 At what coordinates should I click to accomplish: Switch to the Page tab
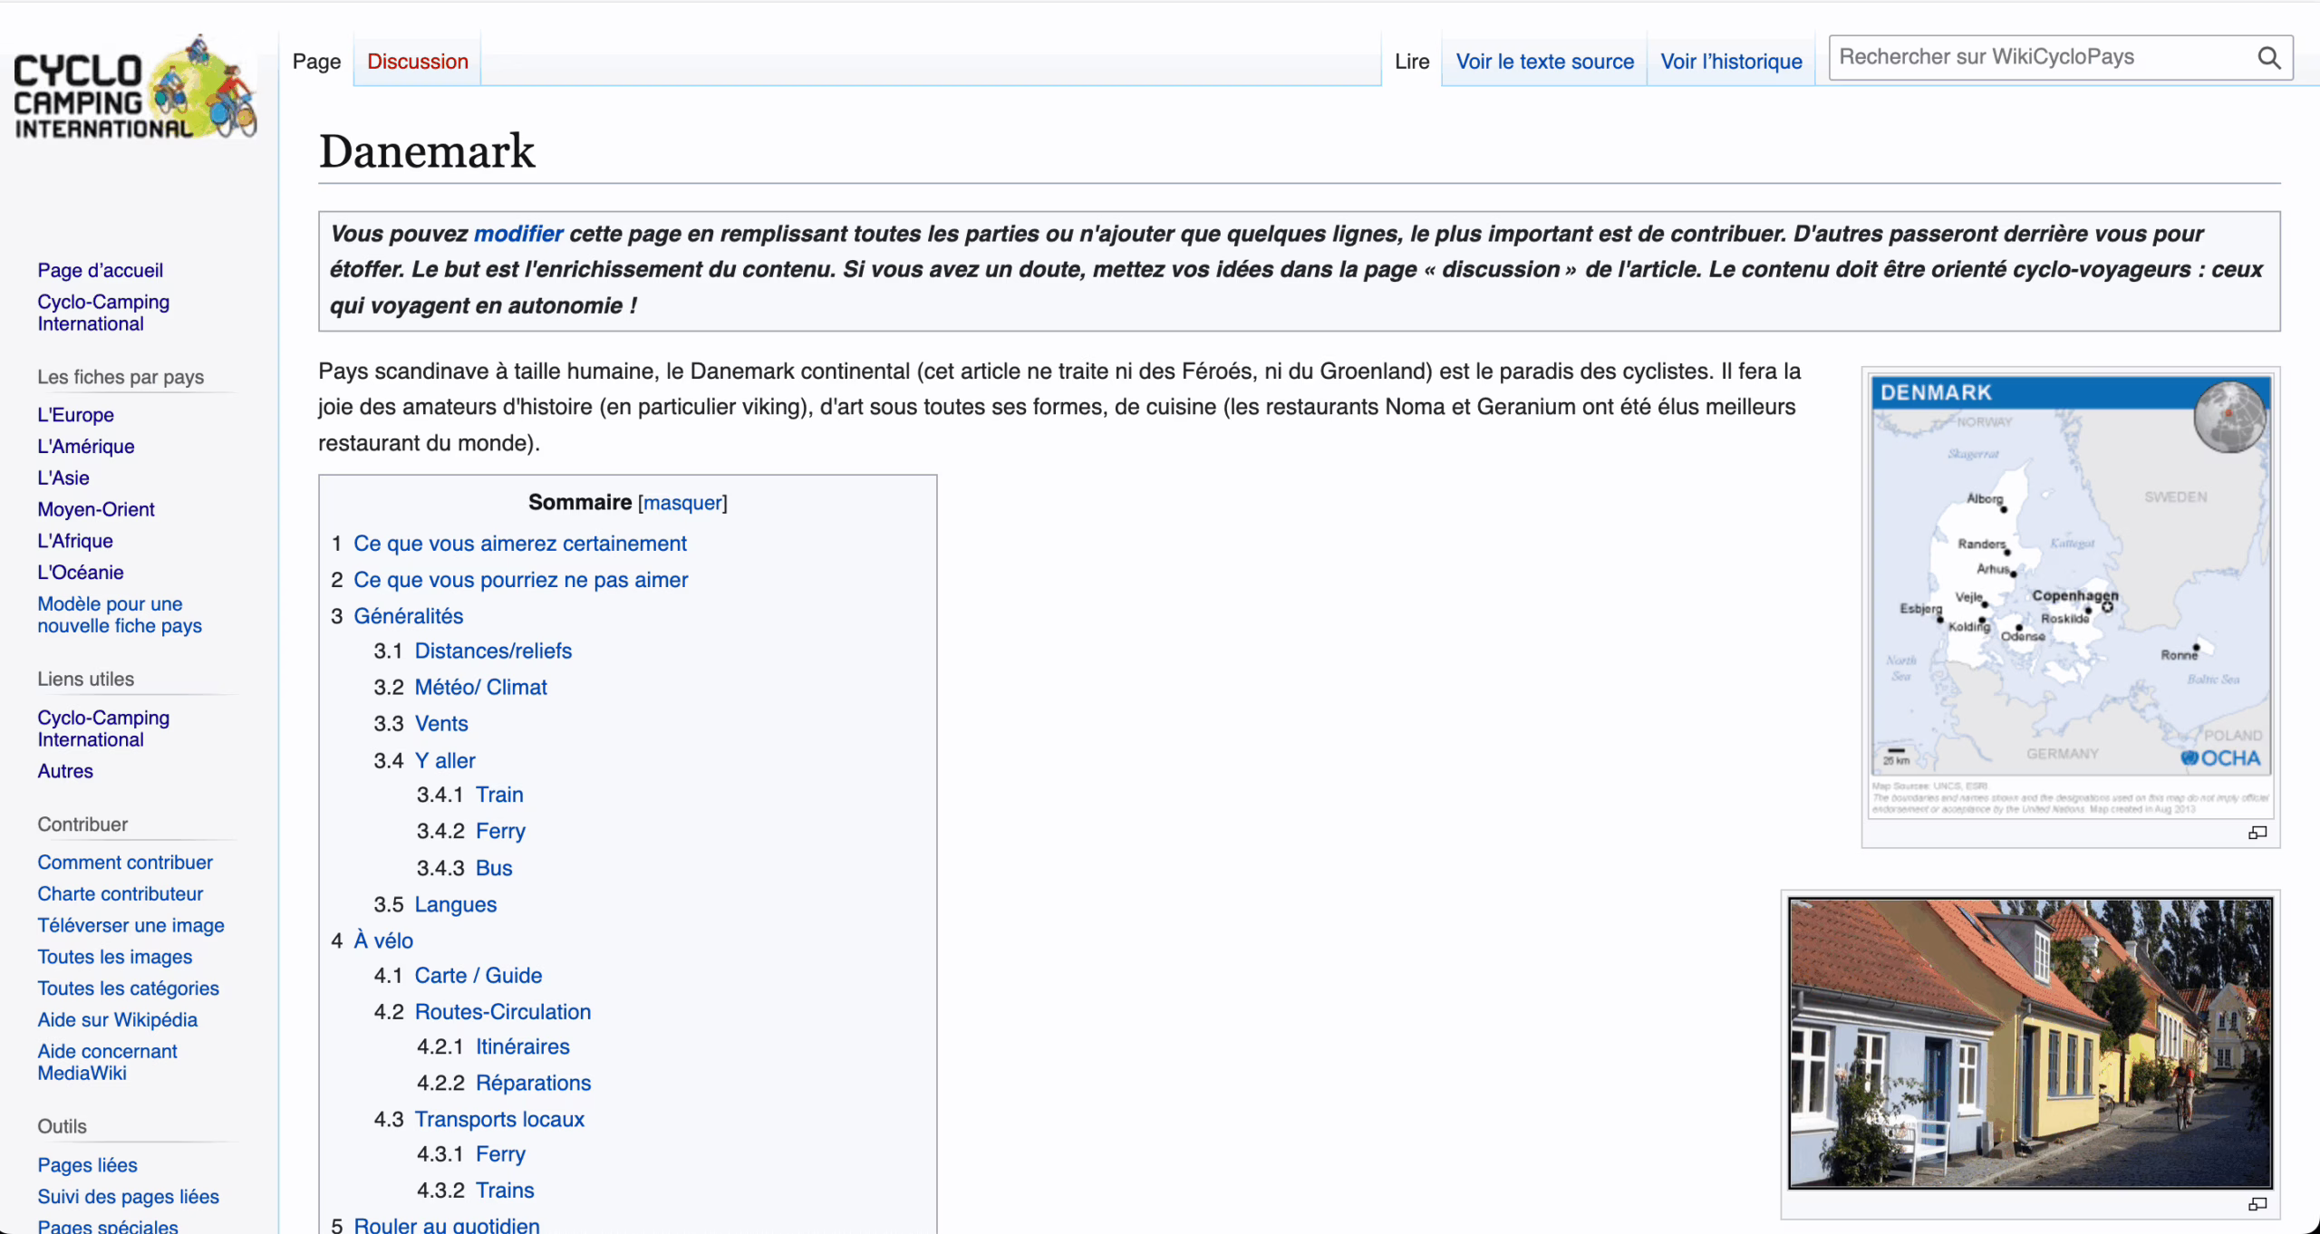[x=316, y=62]
